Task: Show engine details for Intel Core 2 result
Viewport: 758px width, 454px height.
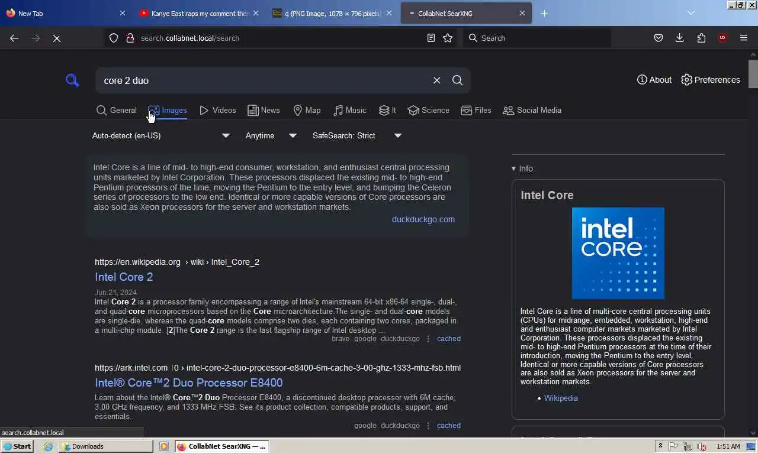Action: tap(428, 339)
